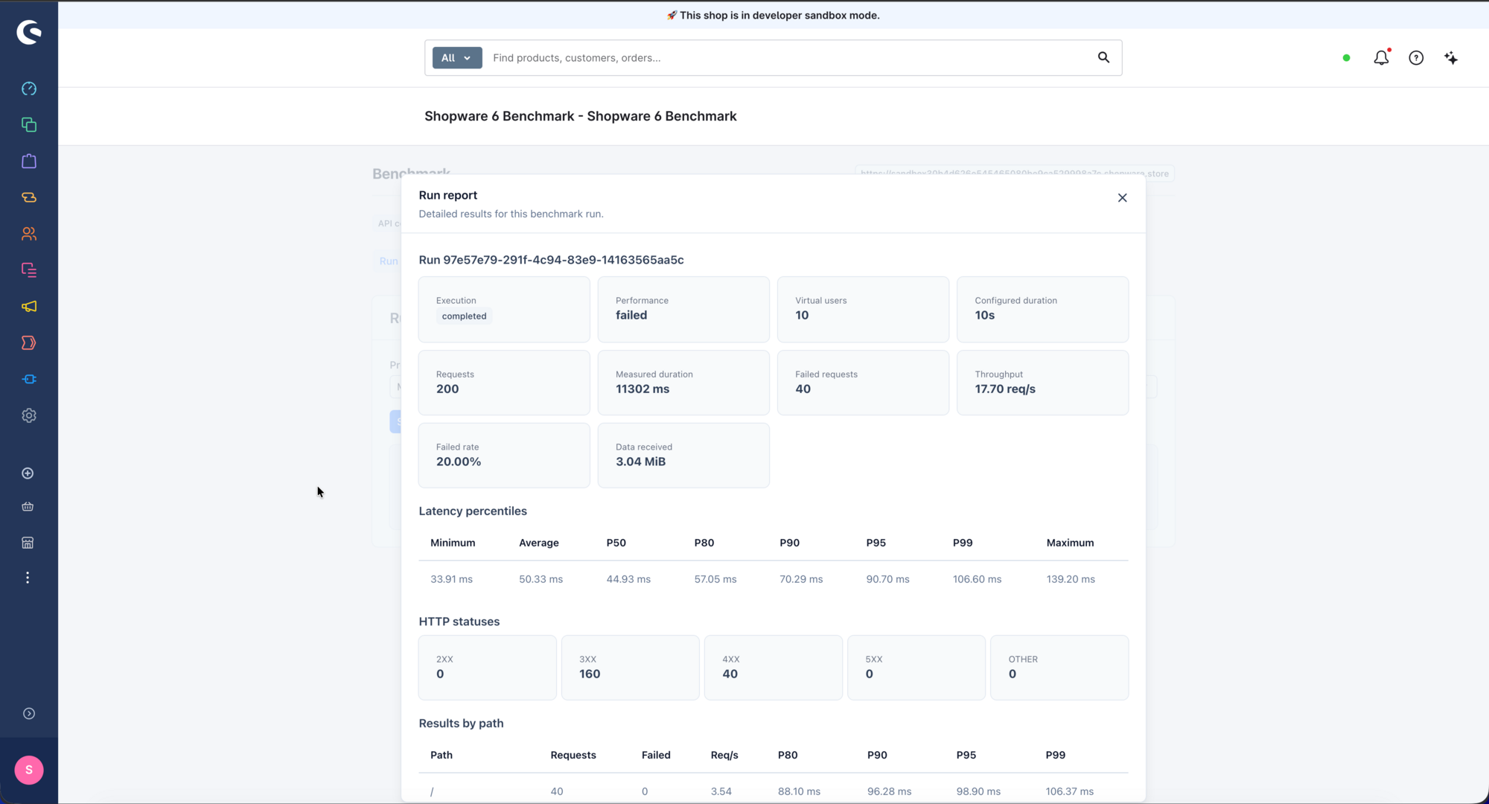Open the Orders shopping bag icon

[x=29, y=161]
